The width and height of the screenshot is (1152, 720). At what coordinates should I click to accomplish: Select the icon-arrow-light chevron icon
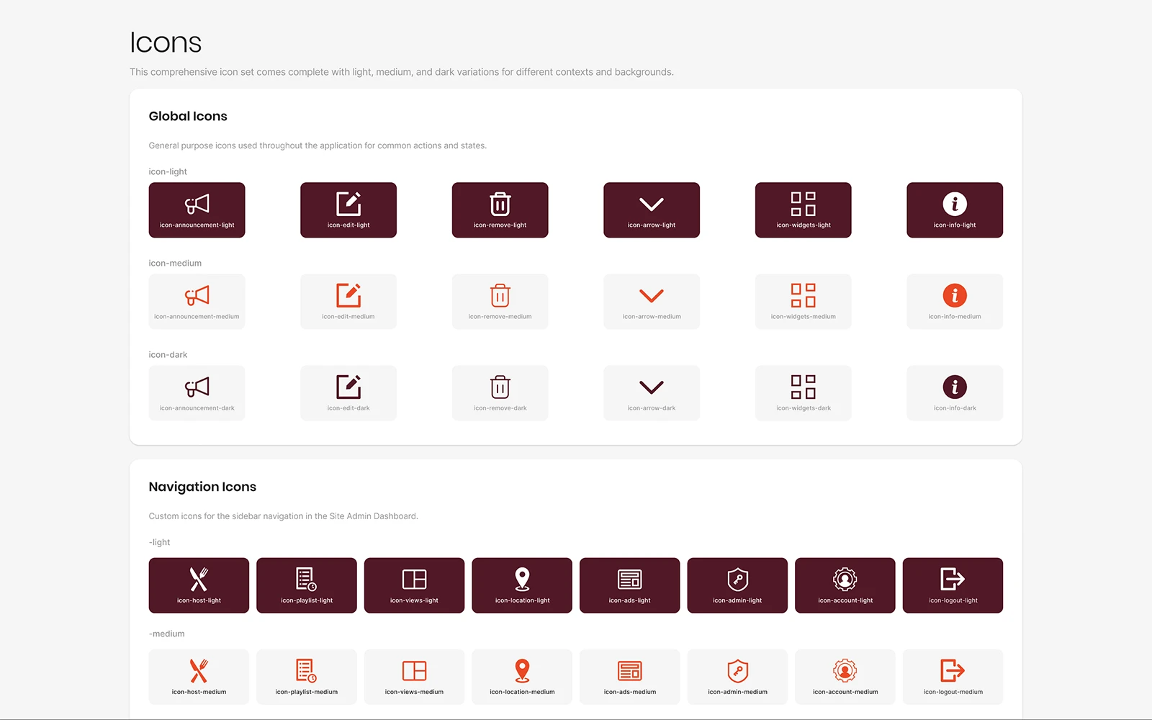(652, 204)
